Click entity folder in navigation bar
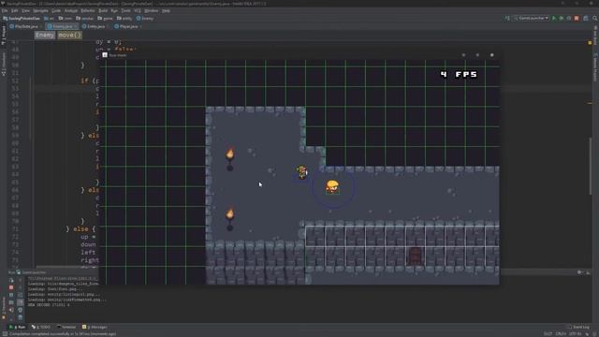 (124, 18)
